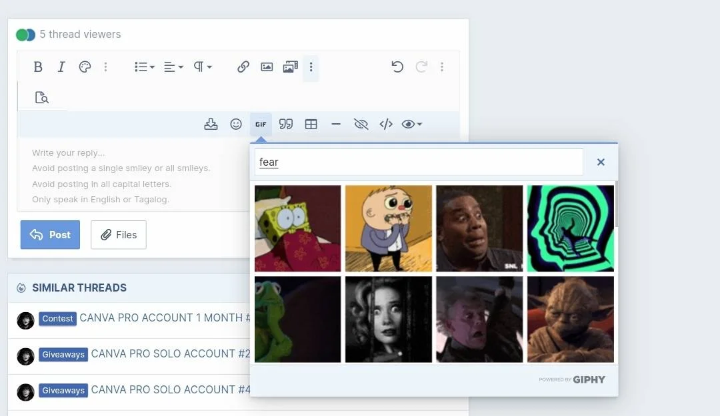Preview the post with the page-search icon
The image size is (720, 416).
click(42, 97)
